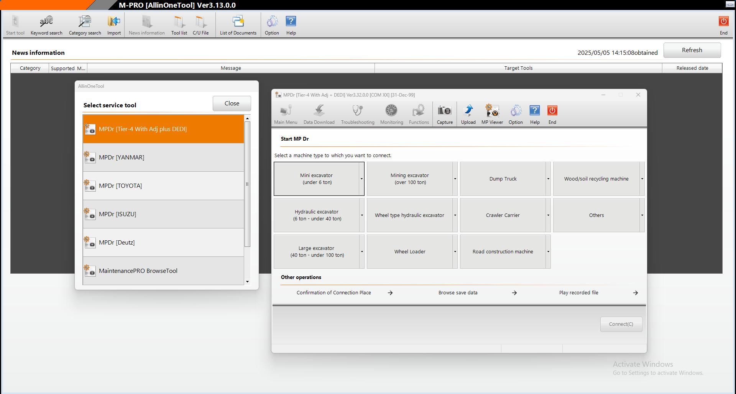Viewport: 736px width, 394px height.
Task: Expand Wood/soil recycling machine dropdown arrow
Action: click(x=642, y=179)
